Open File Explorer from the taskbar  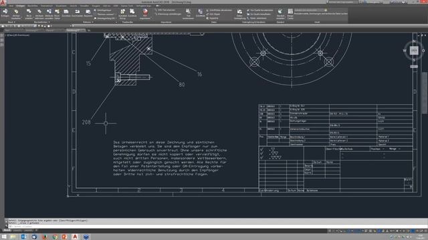[13, 237]
